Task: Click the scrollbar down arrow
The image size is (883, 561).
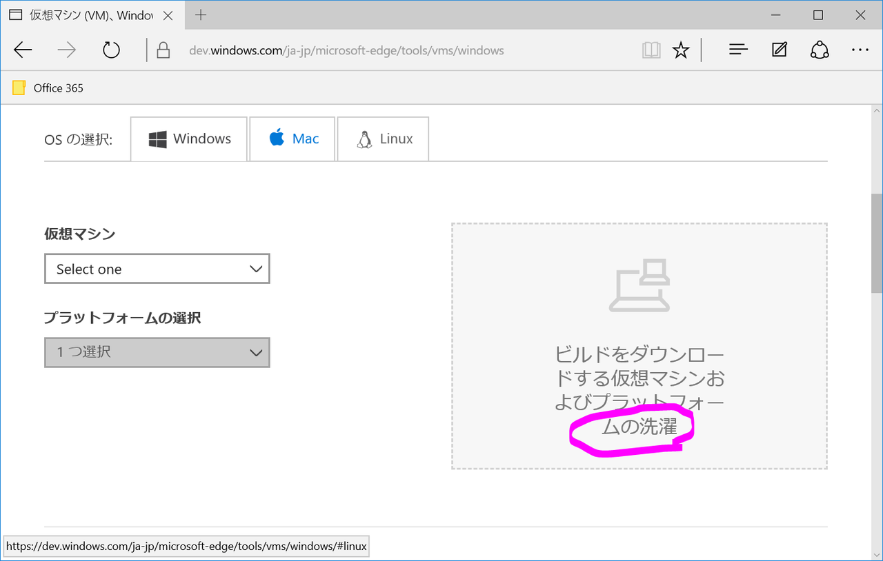Action: click(877, 555)
